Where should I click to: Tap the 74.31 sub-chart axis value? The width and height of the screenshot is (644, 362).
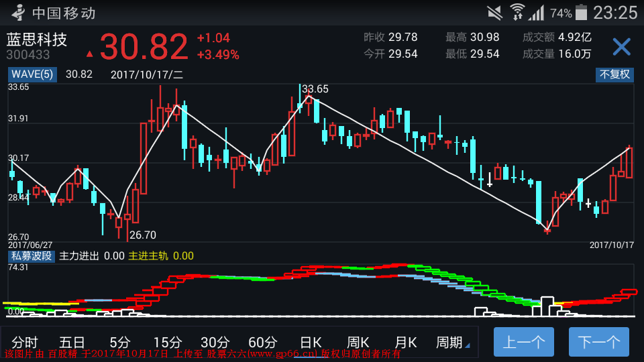pos(18,267)
